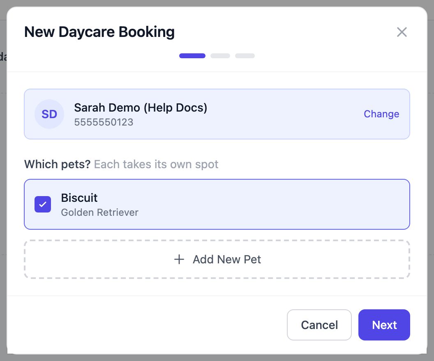Select the third progress step indicator
Image resolution: width=434 pixels, height=361 pixels.
[x=245, y=56]
